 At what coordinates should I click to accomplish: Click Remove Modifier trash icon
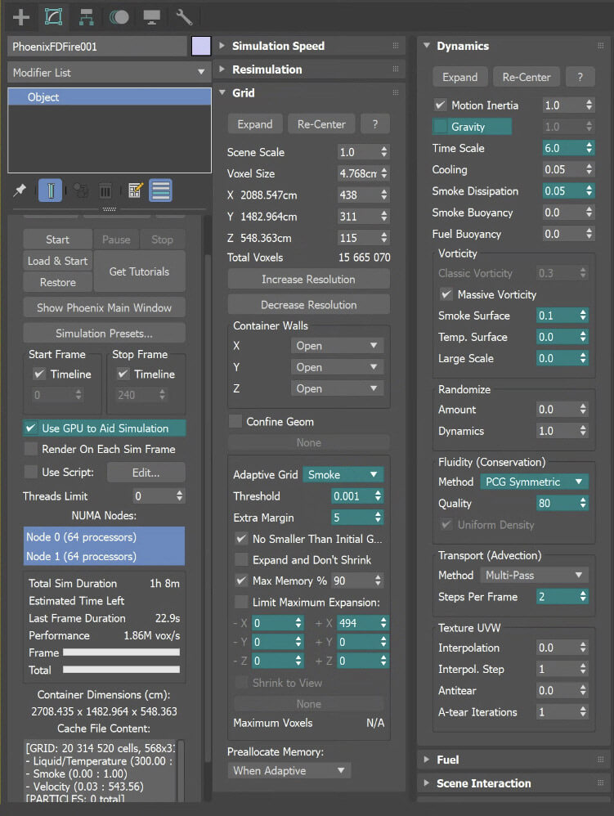(x=105, y=191)
